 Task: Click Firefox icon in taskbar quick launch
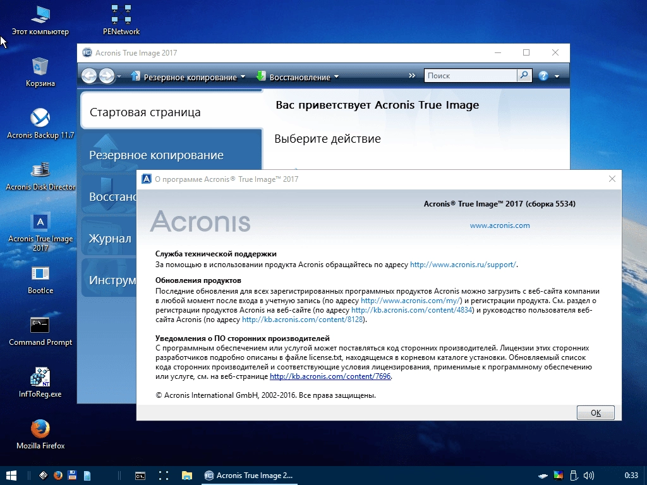tap(57, 476)
